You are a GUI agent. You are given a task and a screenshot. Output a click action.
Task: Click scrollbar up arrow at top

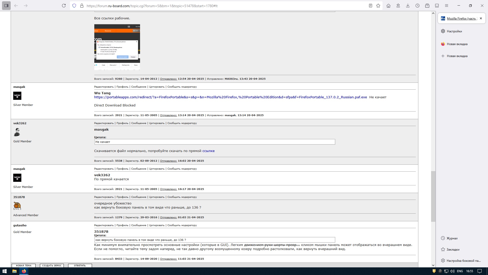tap(433, 13)
